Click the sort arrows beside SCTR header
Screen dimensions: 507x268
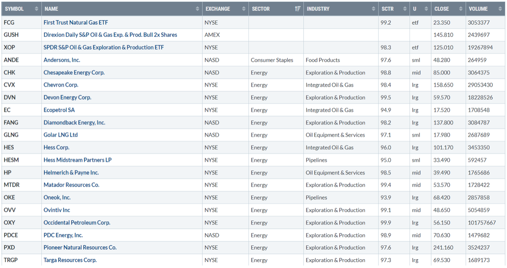405,9
